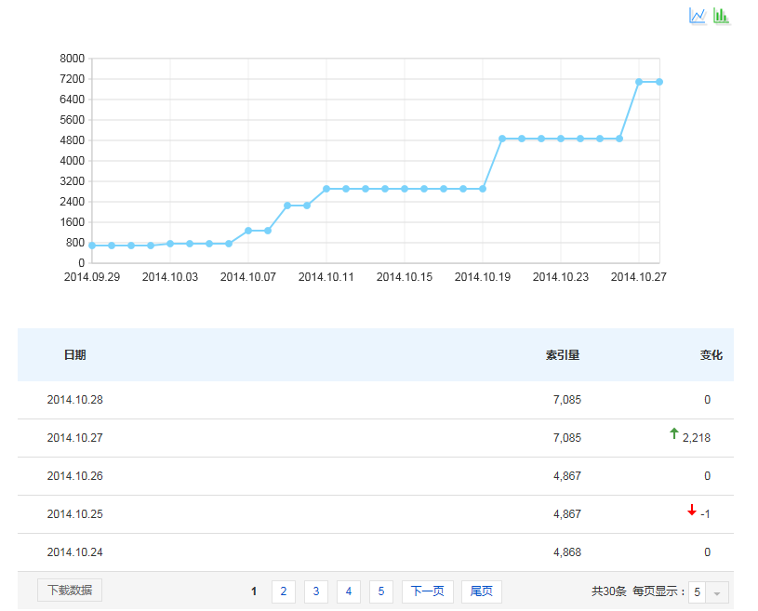This screenshot has width=758, height=611.
Task: Go to page 4 of results
Action: 349,591
